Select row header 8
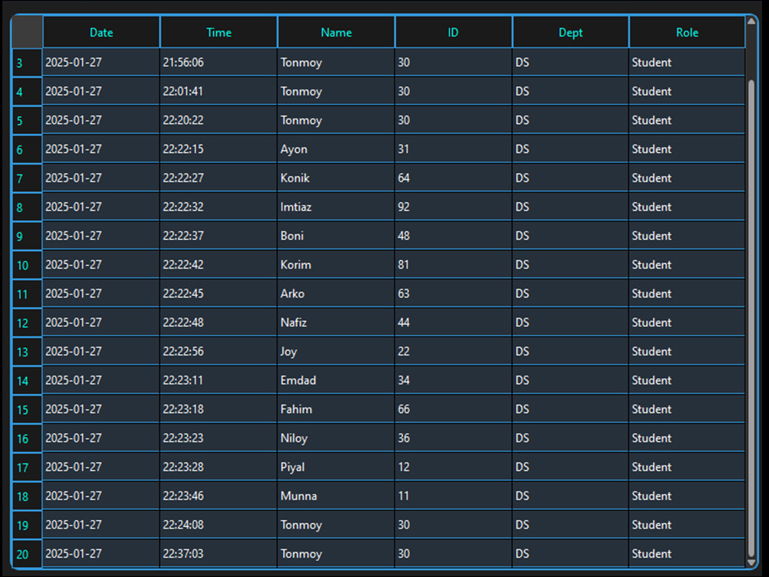This screenshot has width=769, height=577. (x=27, y=208)
